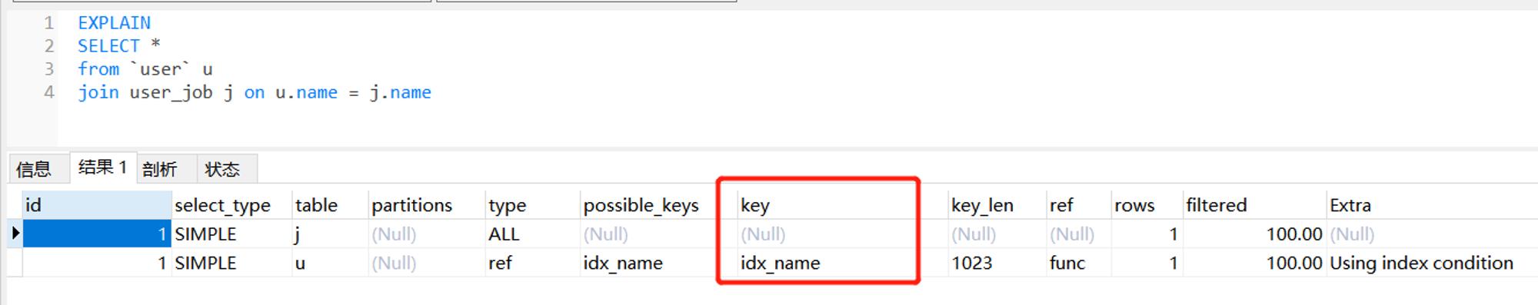Open the 状态 tab
This screenshot has height=305, width=1538.
(x=222, y=169)
